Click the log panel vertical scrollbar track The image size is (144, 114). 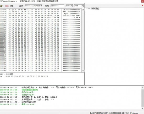pyautogui.click(x=142, y=98)
